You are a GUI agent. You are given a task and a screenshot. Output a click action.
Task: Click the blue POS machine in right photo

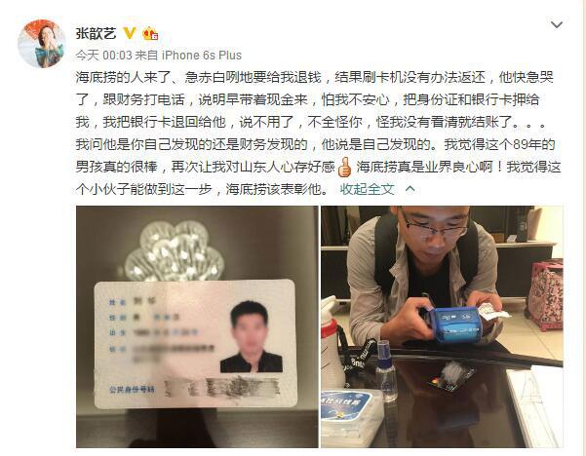[454, 323]
